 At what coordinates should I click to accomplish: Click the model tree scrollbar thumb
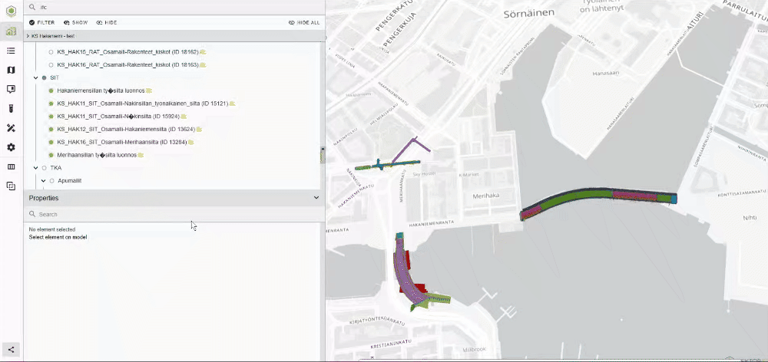pos(323,155)
